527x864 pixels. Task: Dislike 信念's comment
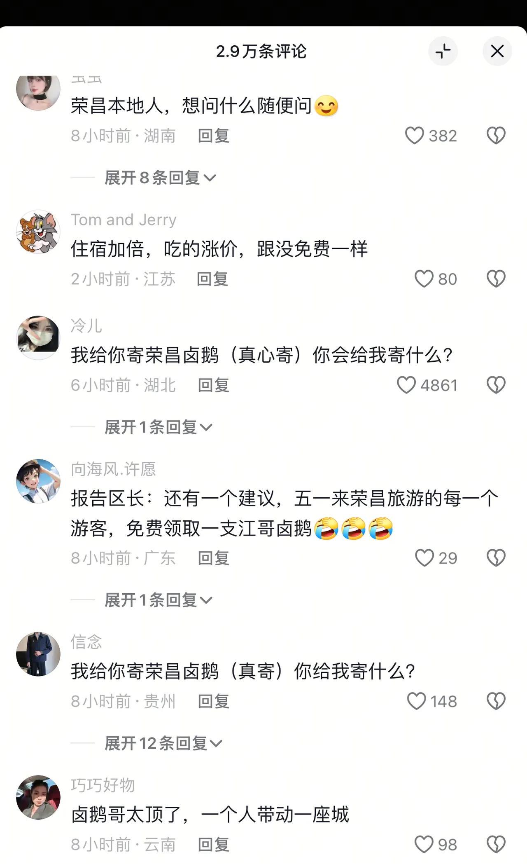click(x=496, y=701)
